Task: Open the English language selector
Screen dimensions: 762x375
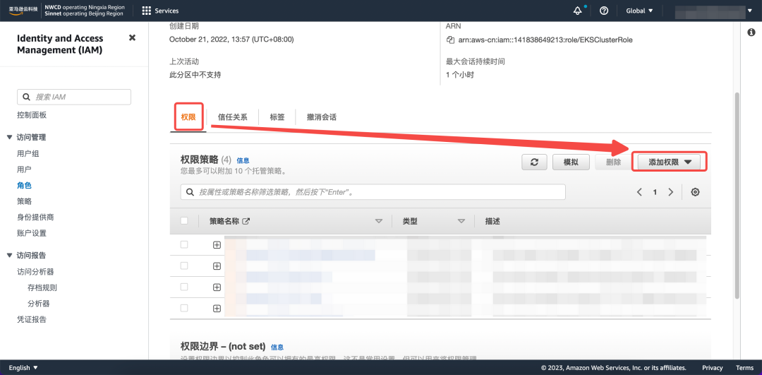Action: [x=23, y=368]
